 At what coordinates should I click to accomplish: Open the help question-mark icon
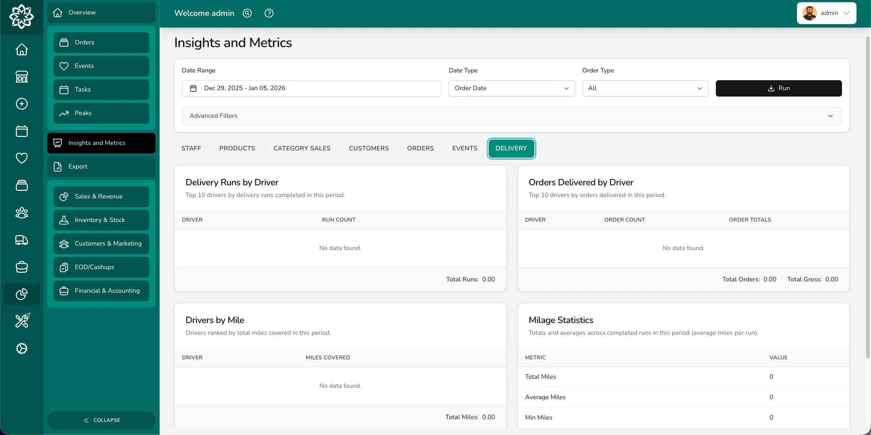[x=269, y=13]
